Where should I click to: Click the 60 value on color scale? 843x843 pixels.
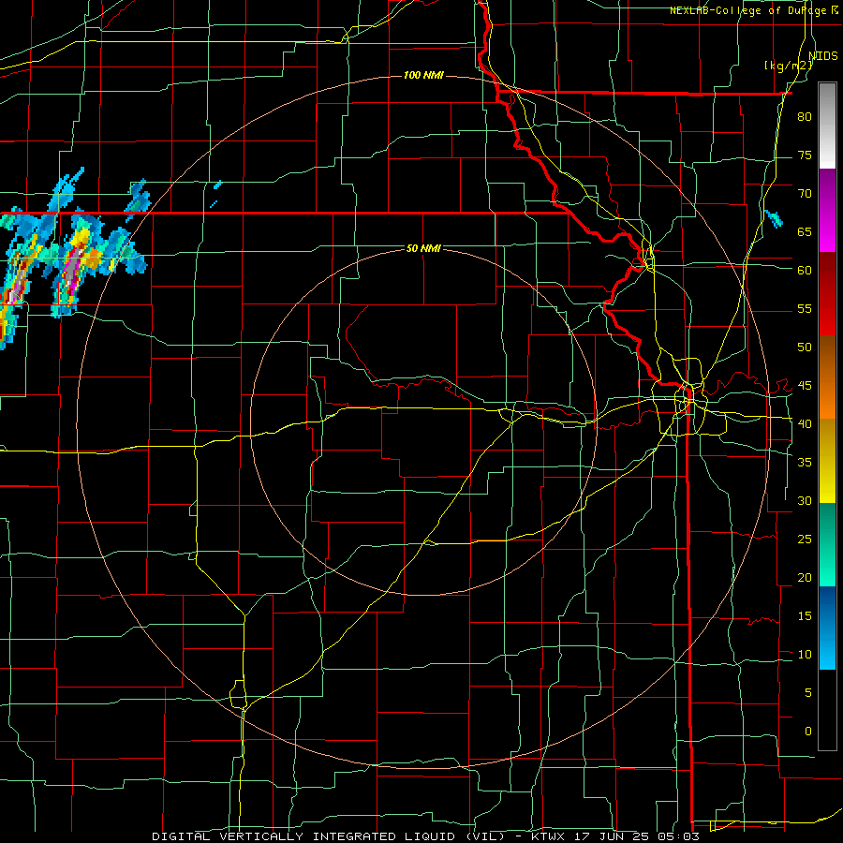805,271
